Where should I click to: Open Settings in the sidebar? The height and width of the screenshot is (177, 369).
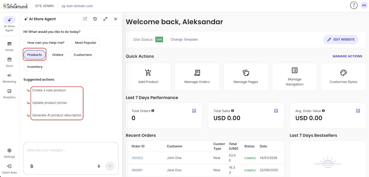pyautogui.click(x=9, y=153)
